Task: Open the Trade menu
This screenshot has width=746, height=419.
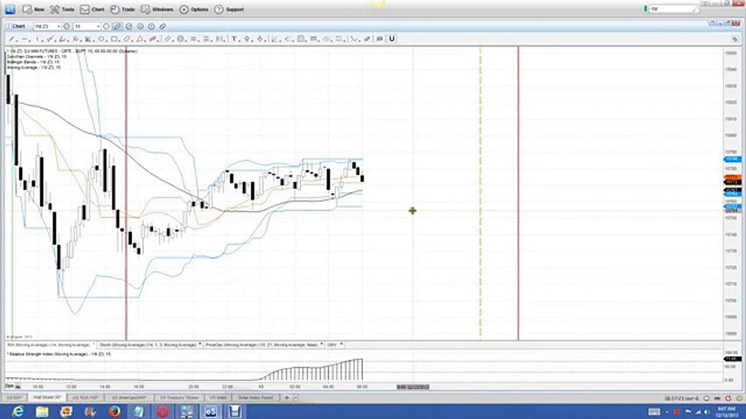Action: pos(122,9)
